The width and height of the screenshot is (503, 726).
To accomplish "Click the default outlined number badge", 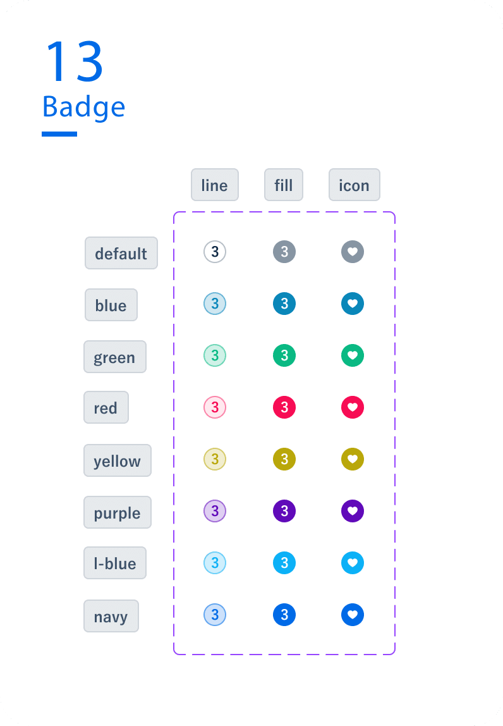I will (x=215, y=252).
